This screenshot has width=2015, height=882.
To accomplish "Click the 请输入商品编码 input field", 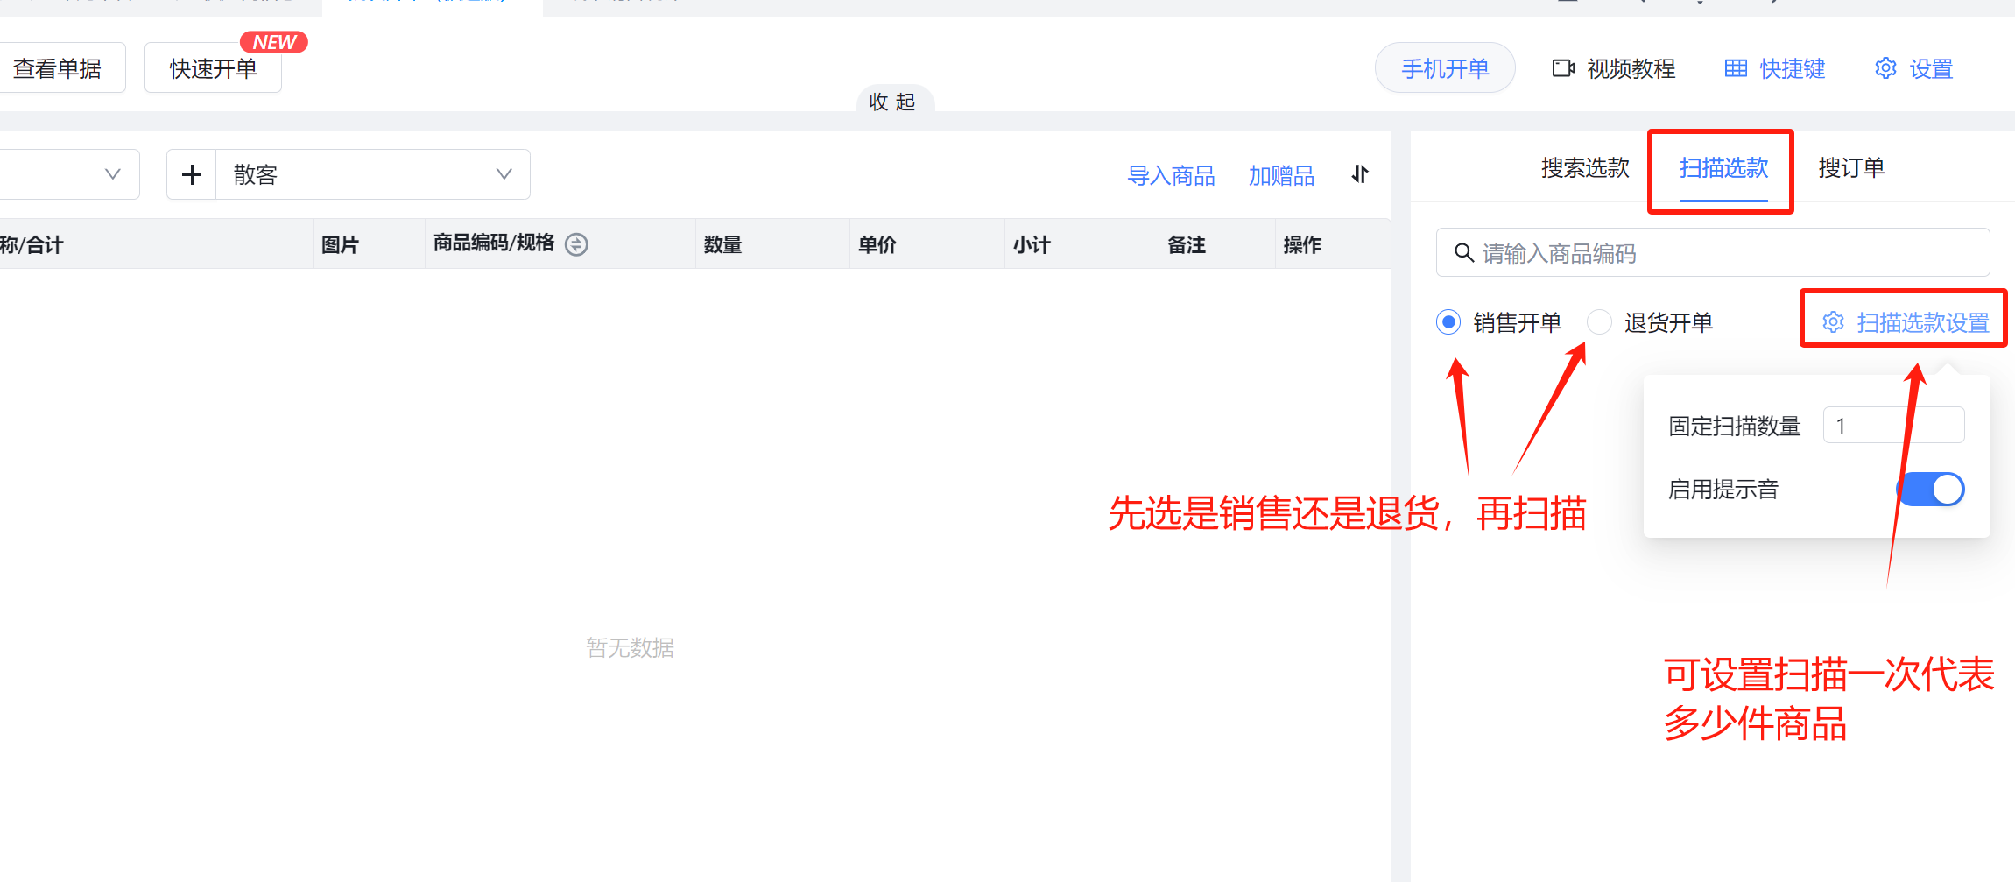I will pyautogui.click(x=1713, y=253).
